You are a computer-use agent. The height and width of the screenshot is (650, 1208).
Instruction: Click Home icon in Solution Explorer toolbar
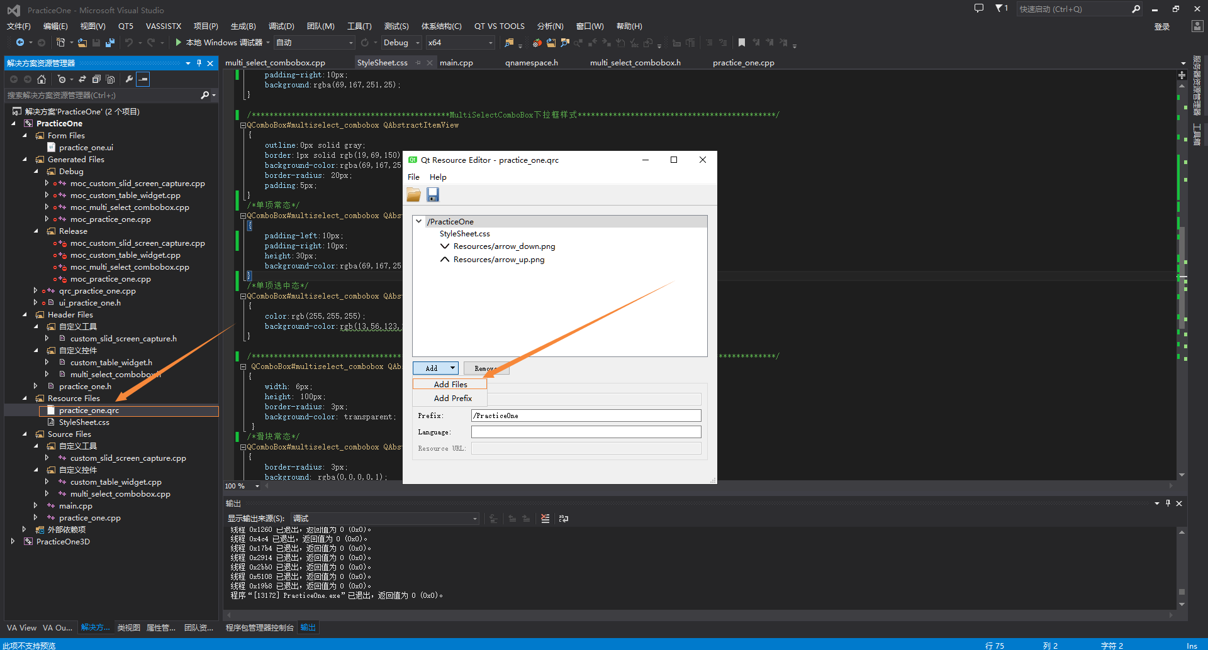[42, 79]
